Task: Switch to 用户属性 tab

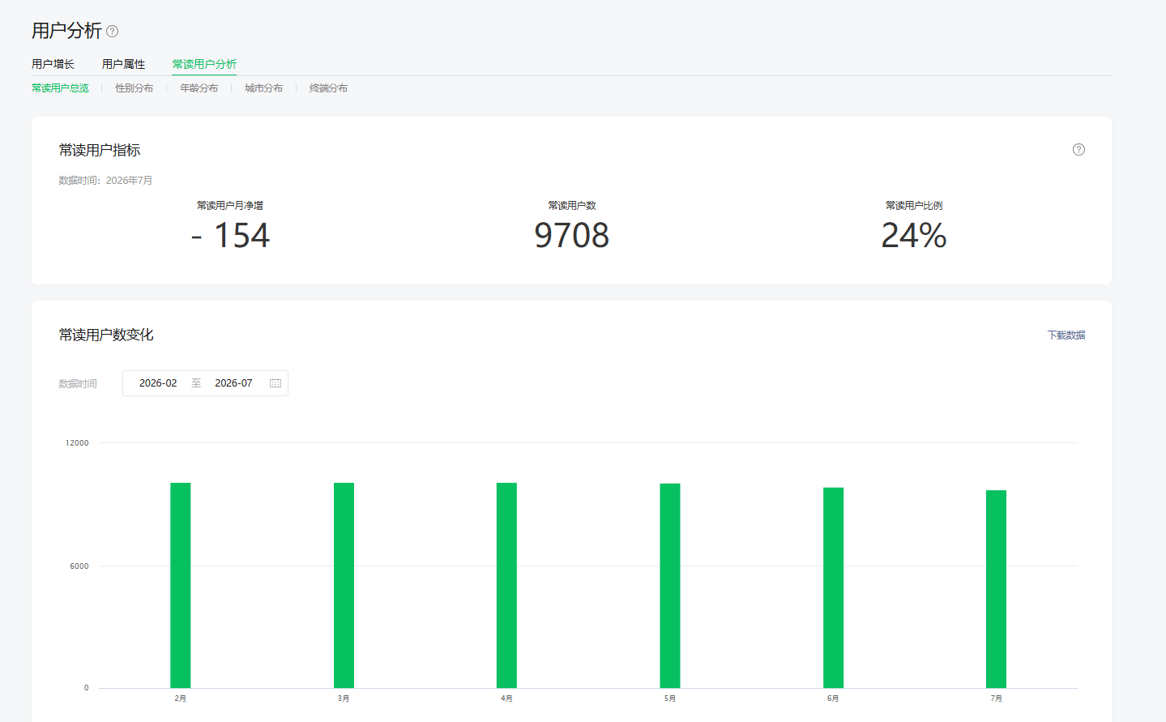Action: click(x=123, y=64)
